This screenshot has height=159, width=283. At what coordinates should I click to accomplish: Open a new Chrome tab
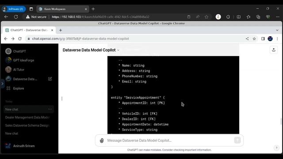[61, 30]
